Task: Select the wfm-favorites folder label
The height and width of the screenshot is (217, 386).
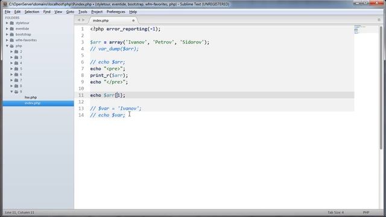Action: (26, 40)
